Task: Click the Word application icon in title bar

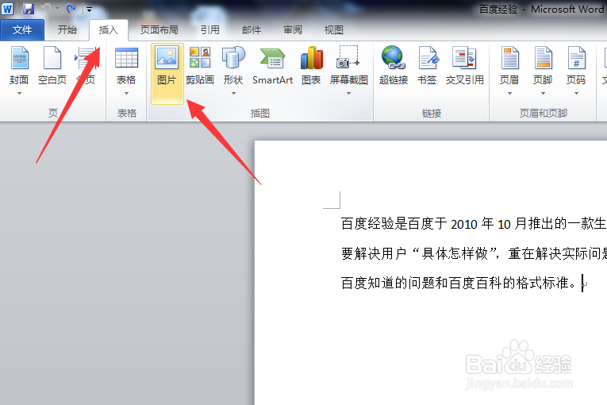Action: (7, 9)
